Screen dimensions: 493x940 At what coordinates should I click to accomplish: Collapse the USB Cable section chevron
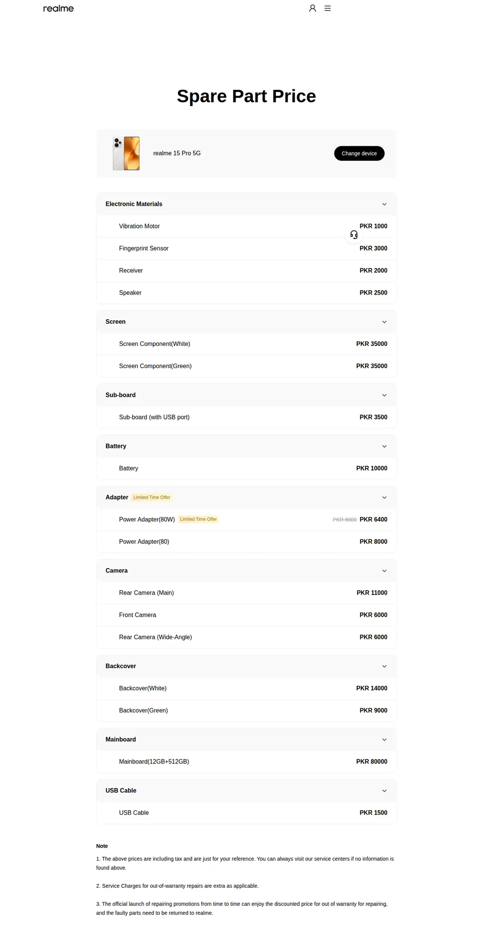tap(385, 791)
